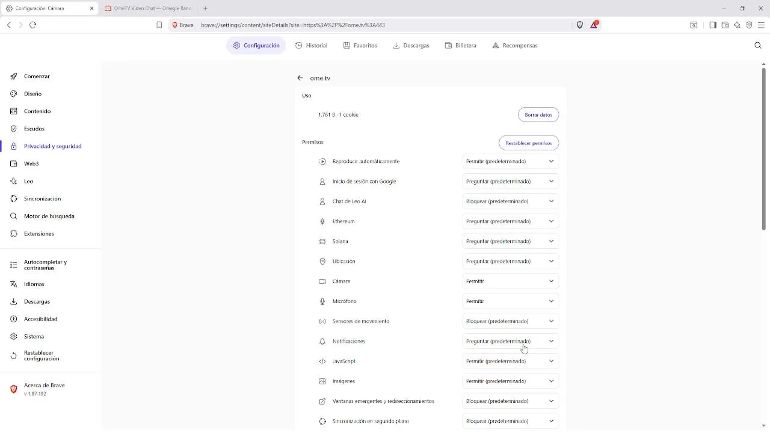The height and width of the screenshot is (433, 770).
Task: Click the Brave Rewards triangle icon
Action: (x=594, y=25)
